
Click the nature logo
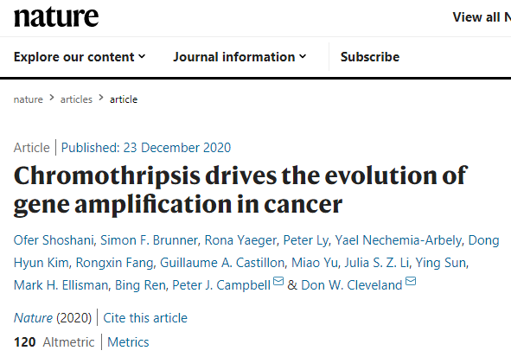(x=56, y=16)
